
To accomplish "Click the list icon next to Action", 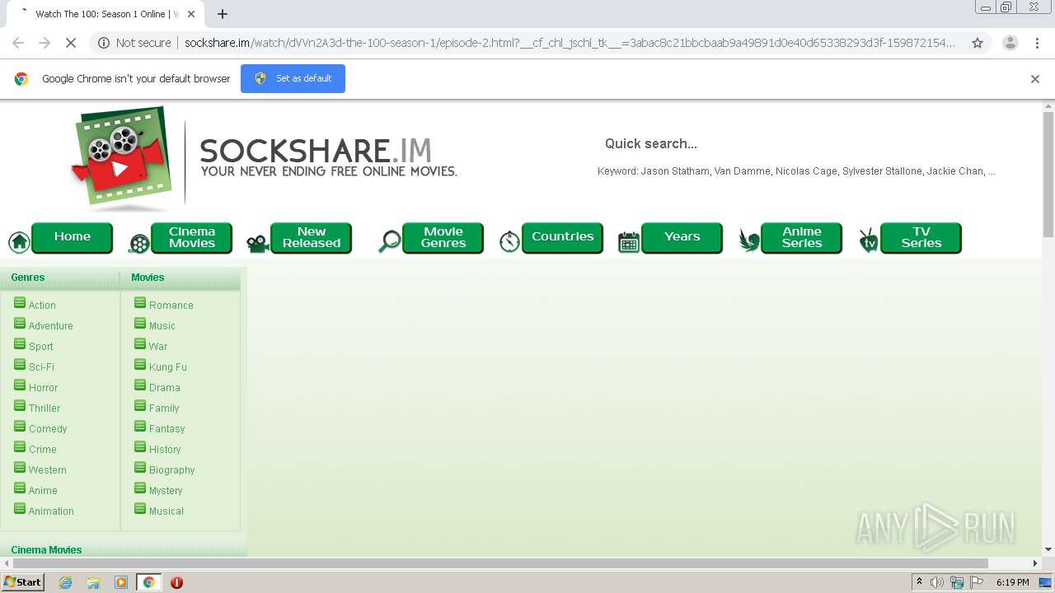I will pyautogui.click(x=20, y=303).
